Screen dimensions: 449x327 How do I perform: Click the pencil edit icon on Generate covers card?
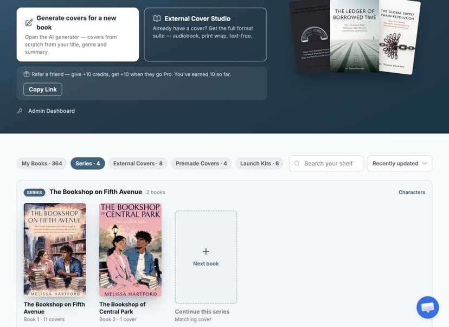point(29,23)
